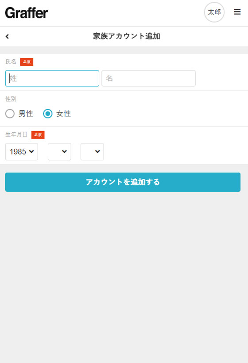The image size is (248, 363).
Task: Open the 太郎 user avatar
Action: coord(214,12)
